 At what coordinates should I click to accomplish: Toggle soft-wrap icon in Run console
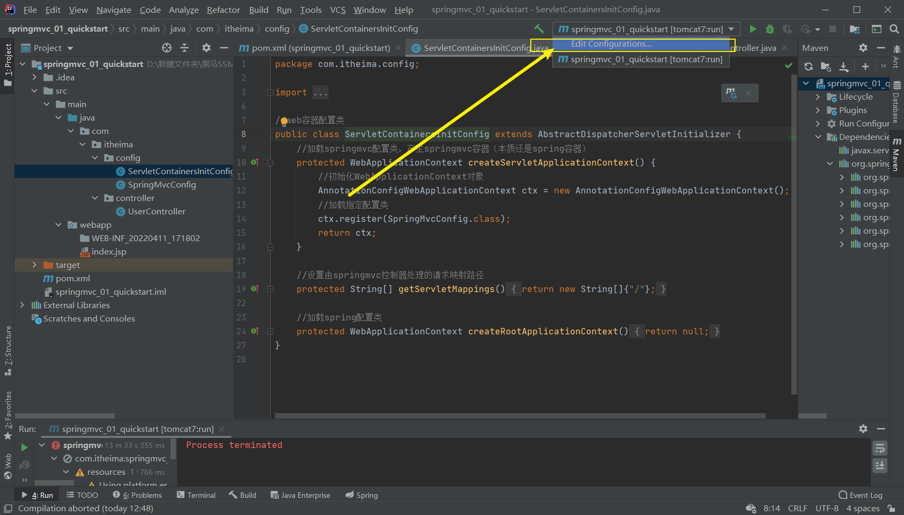(x=880, y=448)
